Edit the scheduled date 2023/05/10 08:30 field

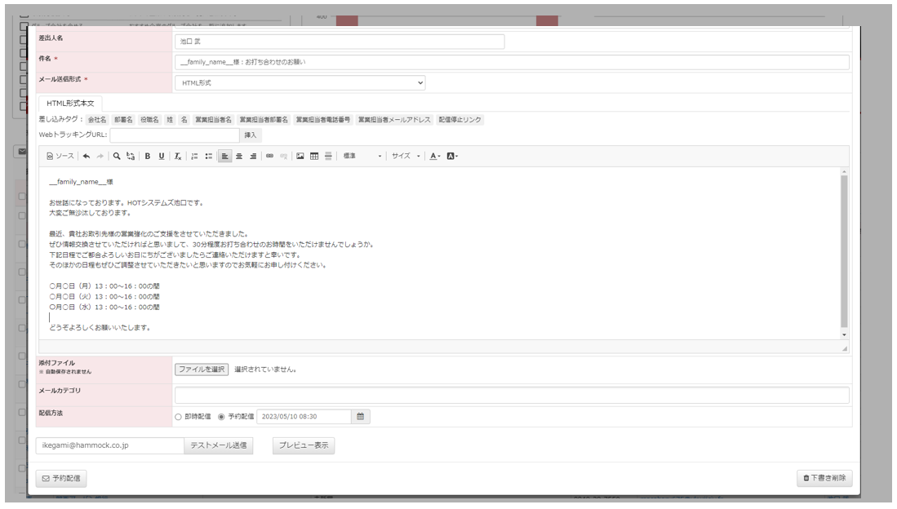pos(304,416)
